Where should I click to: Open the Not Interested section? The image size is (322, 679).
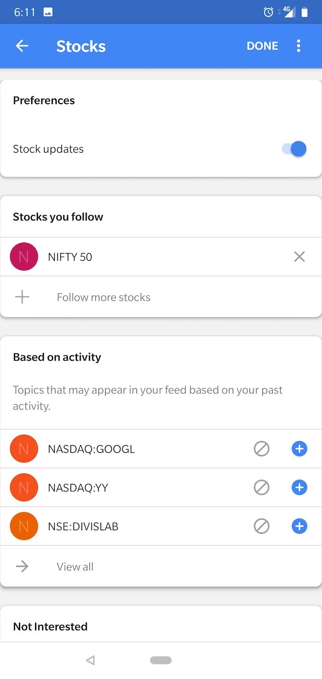point(50,626)
